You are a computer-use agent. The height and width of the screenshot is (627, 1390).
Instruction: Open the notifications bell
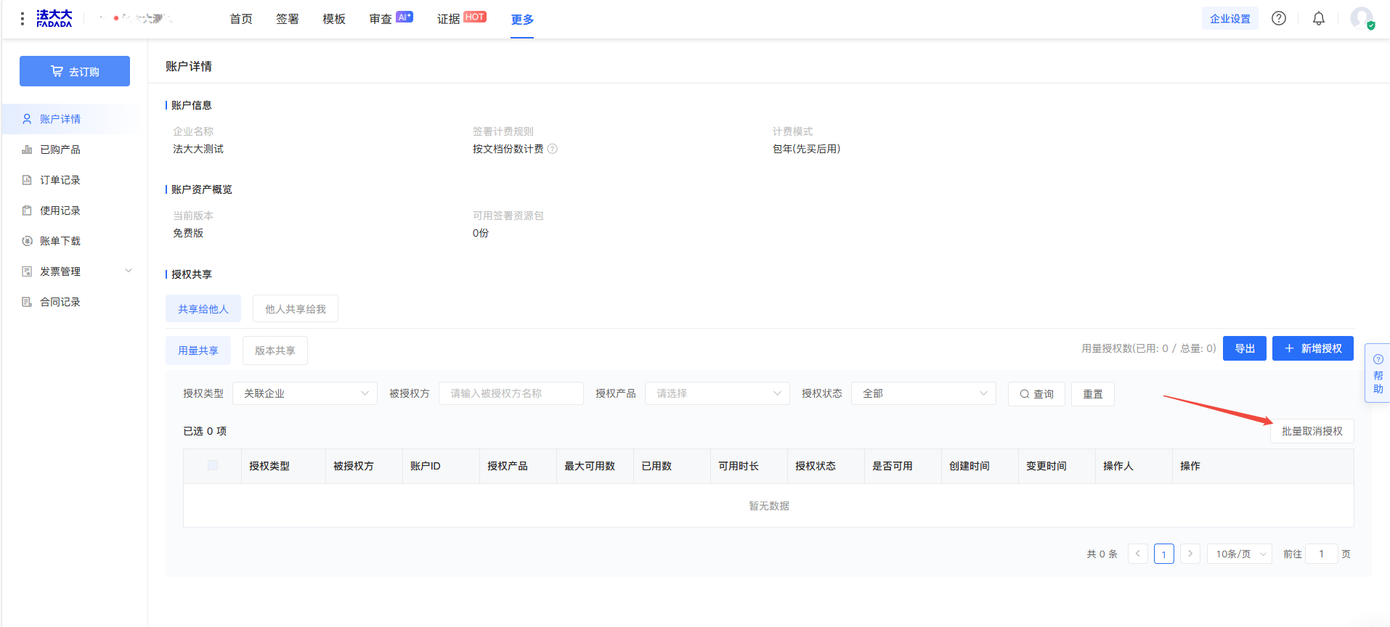click(1319, 19)
